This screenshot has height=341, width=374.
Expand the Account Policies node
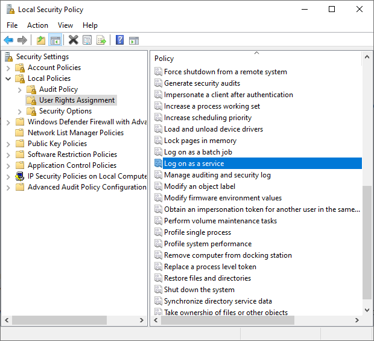8,68
